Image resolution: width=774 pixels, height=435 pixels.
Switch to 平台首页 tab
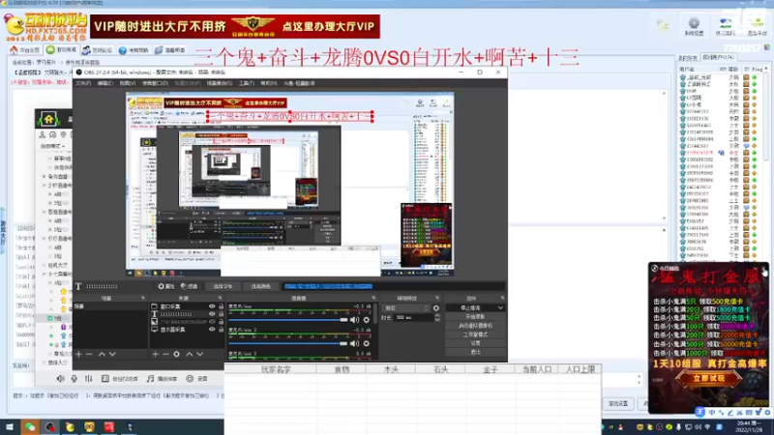(x=25, y=50)
